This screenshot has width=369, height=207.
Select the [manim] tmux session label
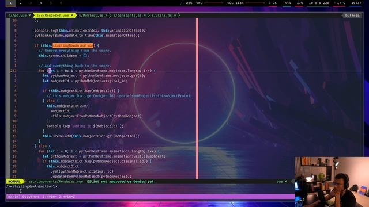(13, 197)
